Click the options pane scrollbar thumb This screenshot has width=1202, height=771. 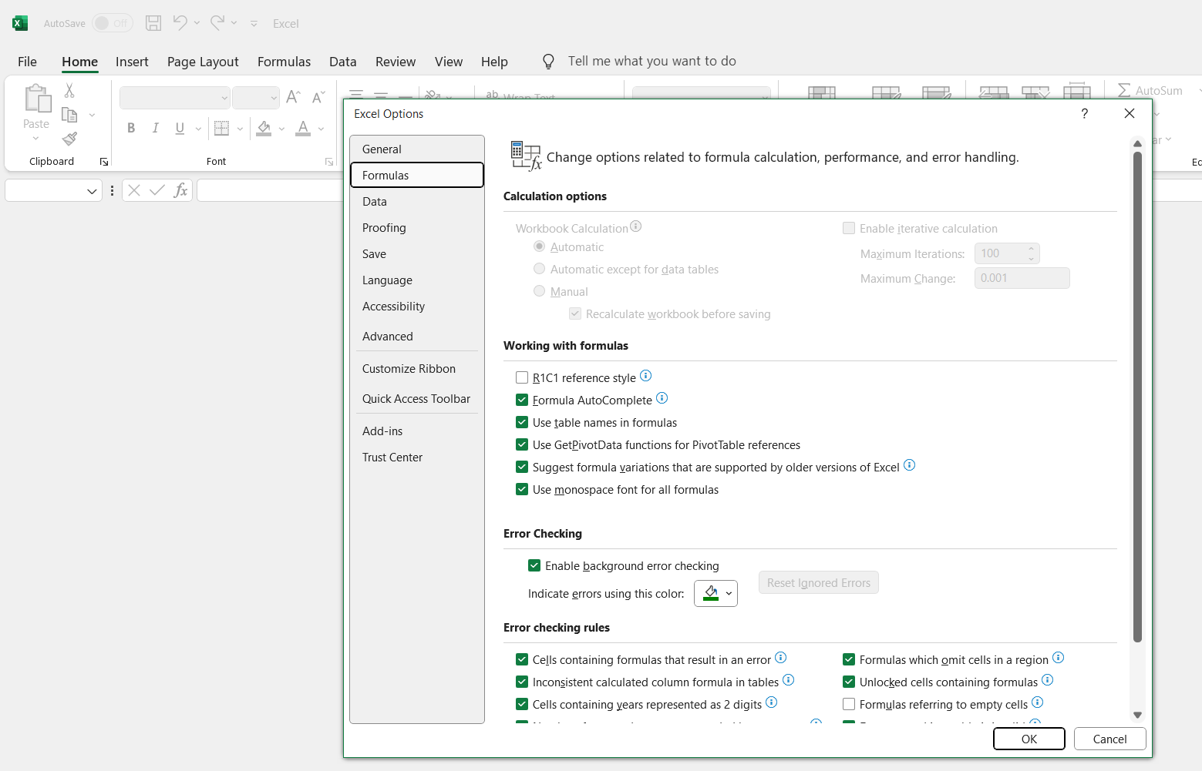1137,397
